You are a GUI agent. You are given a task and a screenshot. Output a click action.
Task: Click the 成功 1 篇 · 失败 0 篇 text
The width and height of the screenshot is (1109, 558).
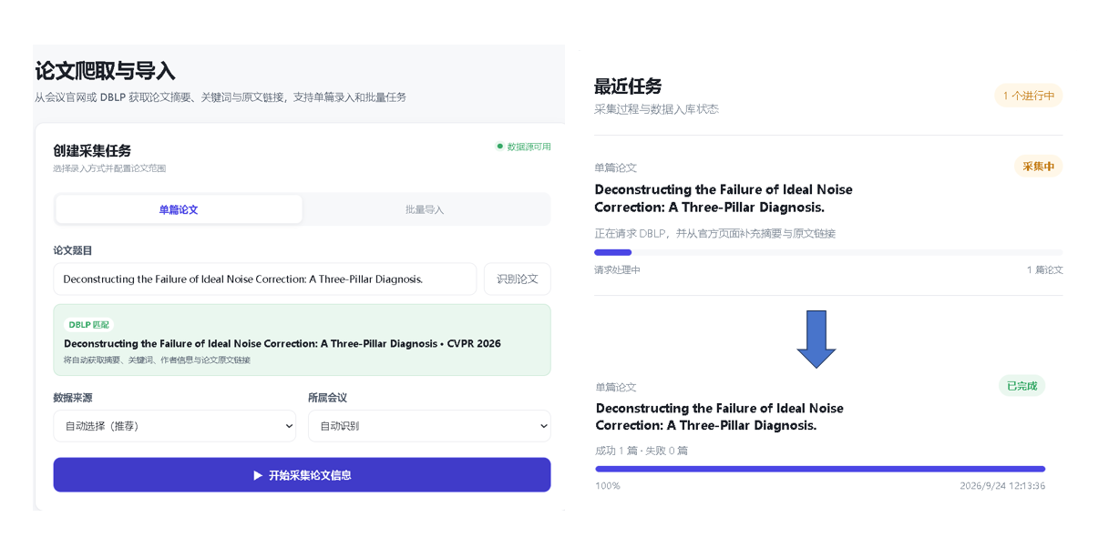click(x=642, y=451)
